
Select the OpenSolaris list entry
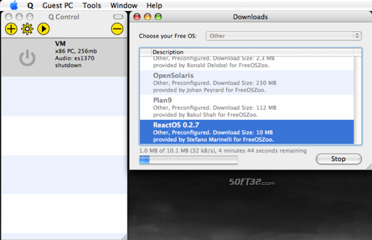tap(247, 82)
